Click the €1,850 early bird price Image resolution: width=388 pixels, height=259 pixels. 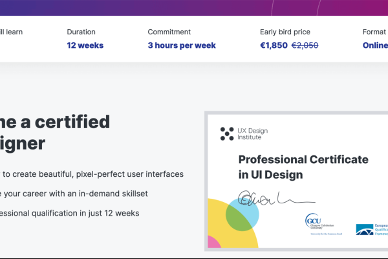click(274, 45)
